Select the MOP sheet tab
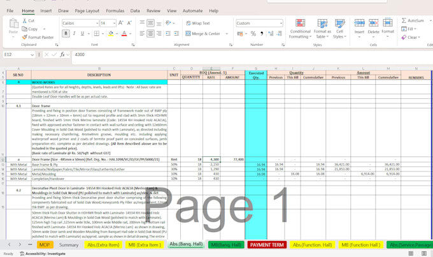Screen dimensions: 433x257 coord(45,245)
